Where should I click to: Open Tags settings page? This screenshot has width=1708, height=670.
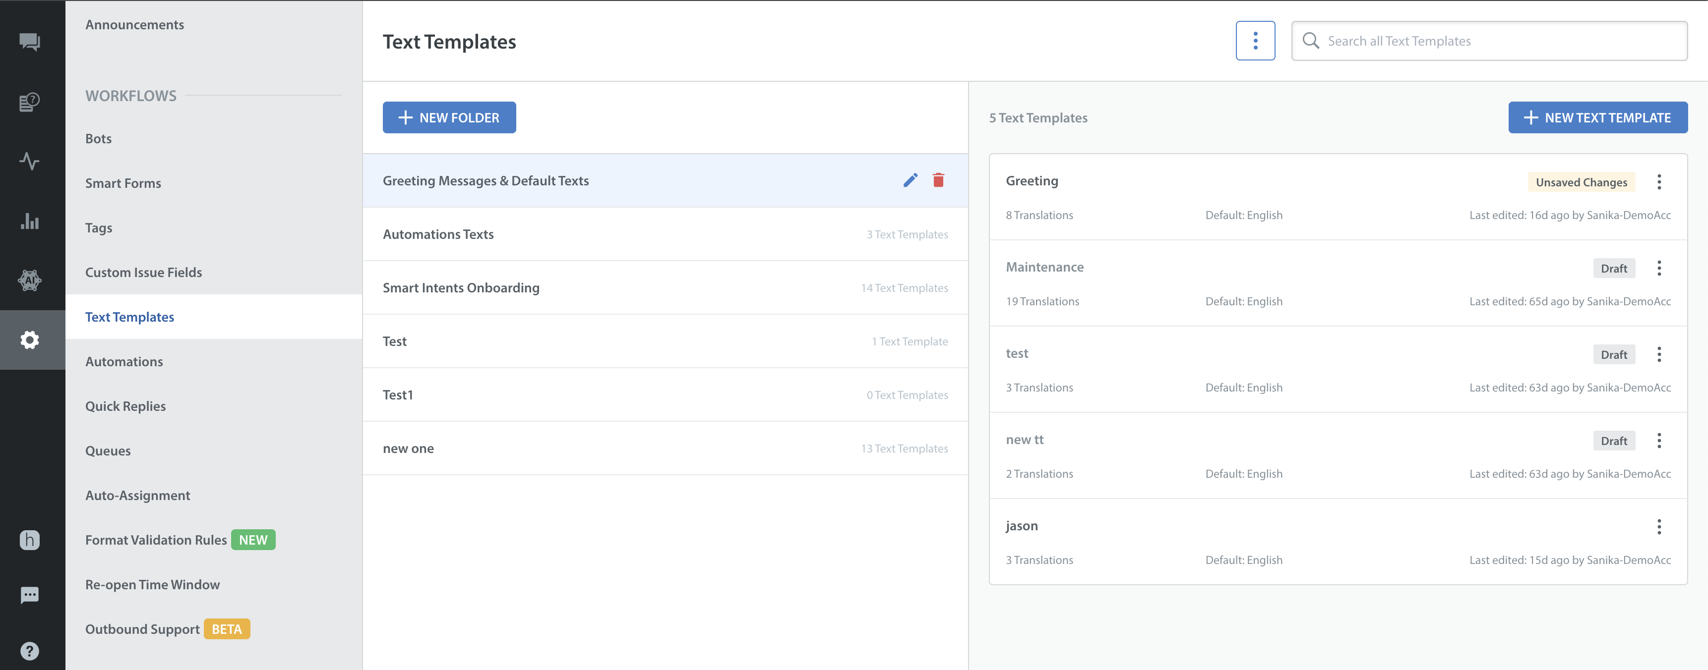point(98,227)
